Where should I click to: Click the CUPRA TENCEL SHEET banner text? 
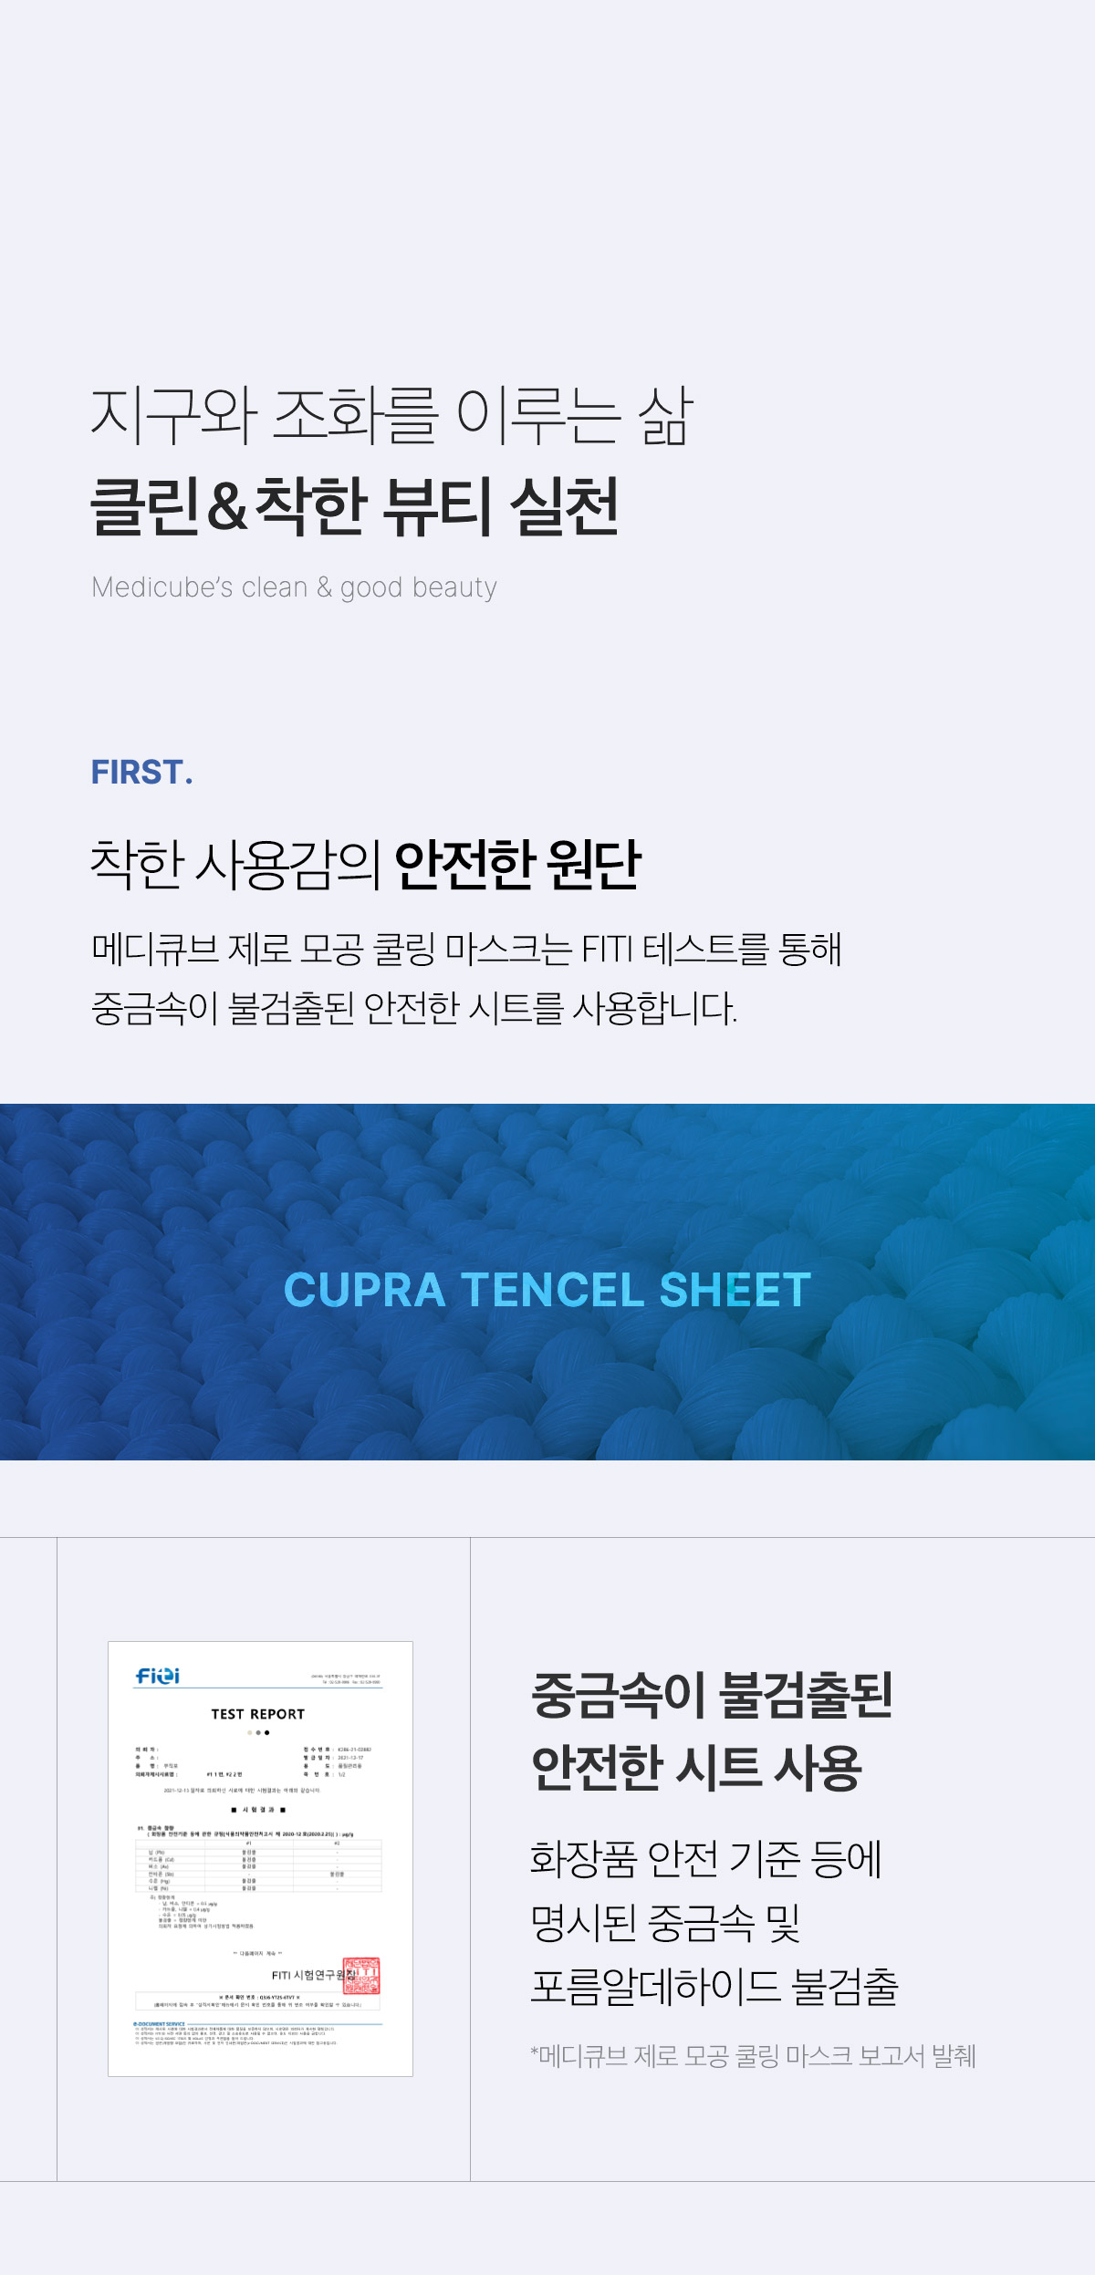(x=547, y=1290)
